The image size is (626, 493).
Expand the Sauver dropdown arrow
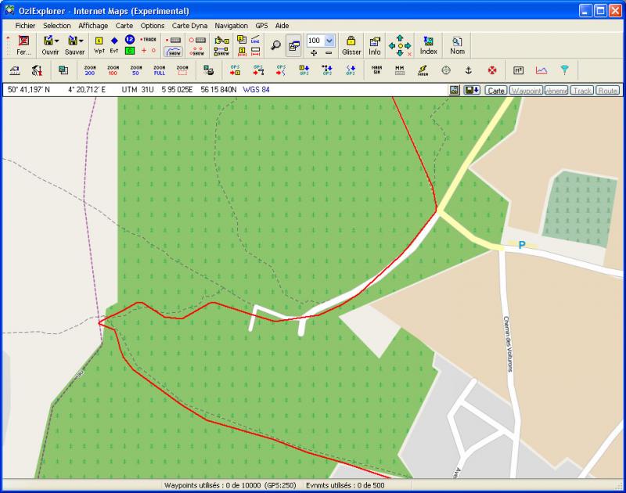coord(81,41)
